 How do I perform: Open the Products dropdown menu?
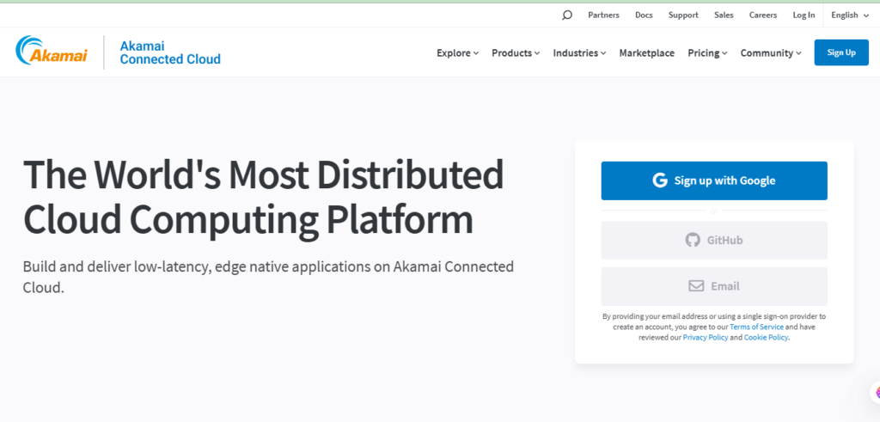point(516,53)
